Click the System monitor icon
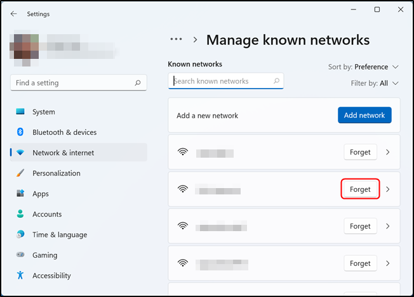414x297 pixels. tap(20, 111)
